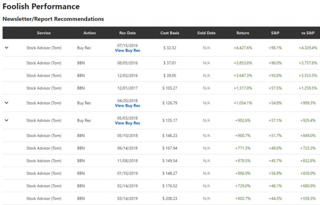Click the Cost Basis column header
Viewport: 320px width, 205px height.
pyautogui.click(x=170, y=33)
